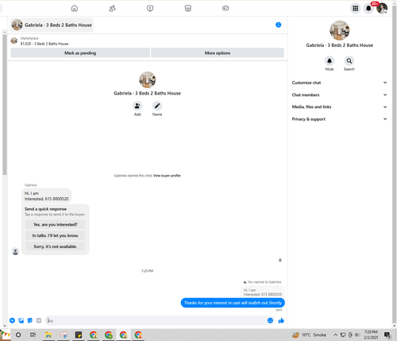Screen dimensions: 397x341
Task: Click Mark as pending button
Action: tap(80, 52)
